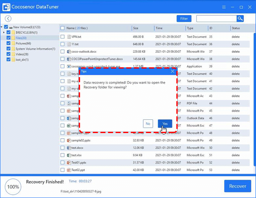Click the test.docx Word icon
The image size is (256, 198).
[69, 148]
